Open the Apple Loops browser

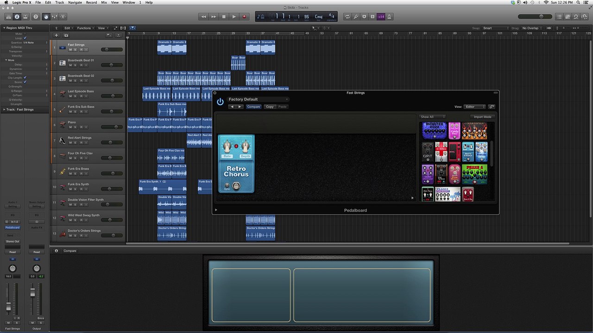coord(576,17)
